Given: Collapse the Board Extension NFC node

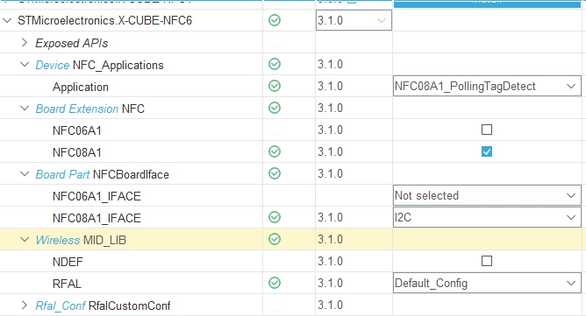Looking at the screenshot, I should click(25, 109).
